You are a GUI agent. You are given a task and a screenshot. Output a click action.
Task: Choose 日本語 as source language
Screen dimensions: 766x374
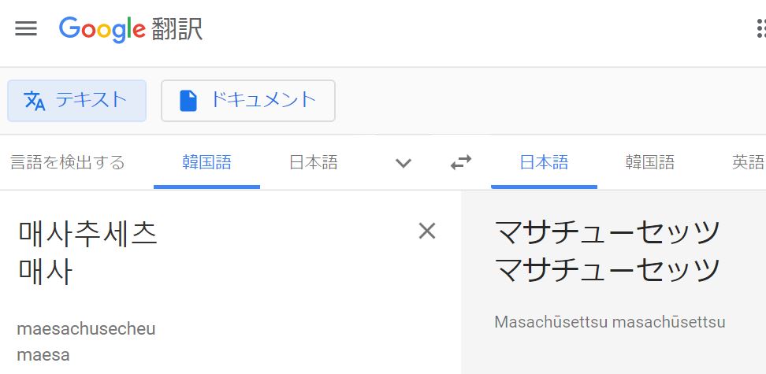pyautogui.click(x=313, y=163)
